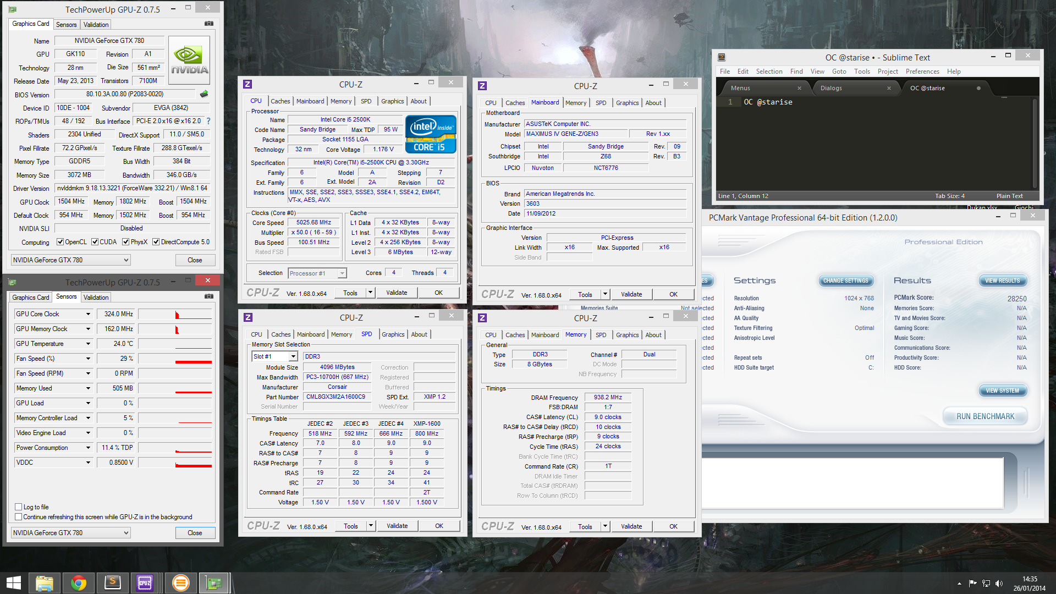Screen dimensions: 1056x594
Task: Click the Sublime Text title bar icon
Action: [x=722, y=57]
